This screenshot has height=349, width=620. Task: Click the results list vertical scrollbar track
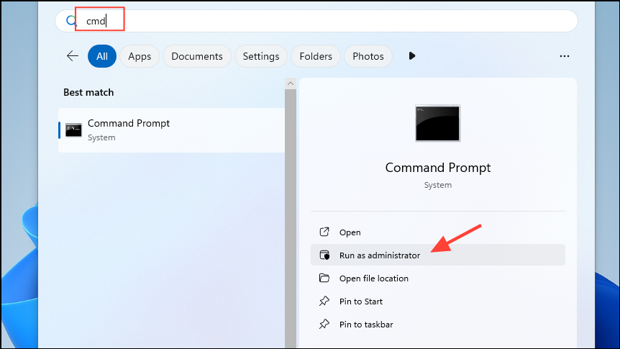click(291, 219)
